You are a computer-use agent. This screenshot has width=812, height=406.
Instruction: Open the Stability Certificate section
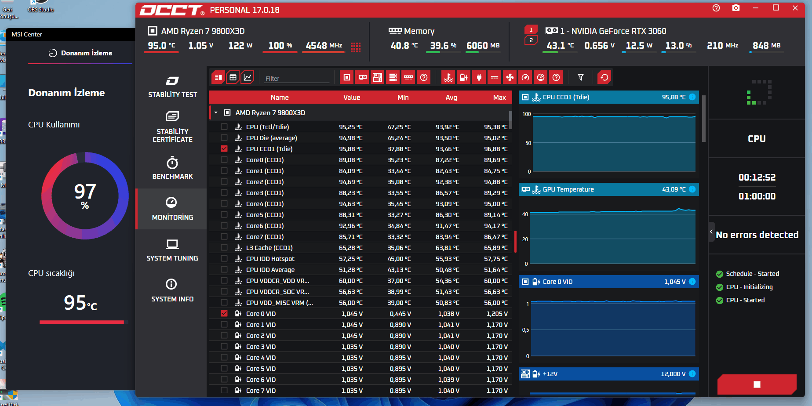(172, 127)
